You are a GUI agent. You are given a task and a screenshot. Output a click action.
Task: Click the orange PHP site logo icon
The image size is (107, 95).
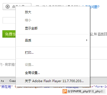click(x=65, y=91)
